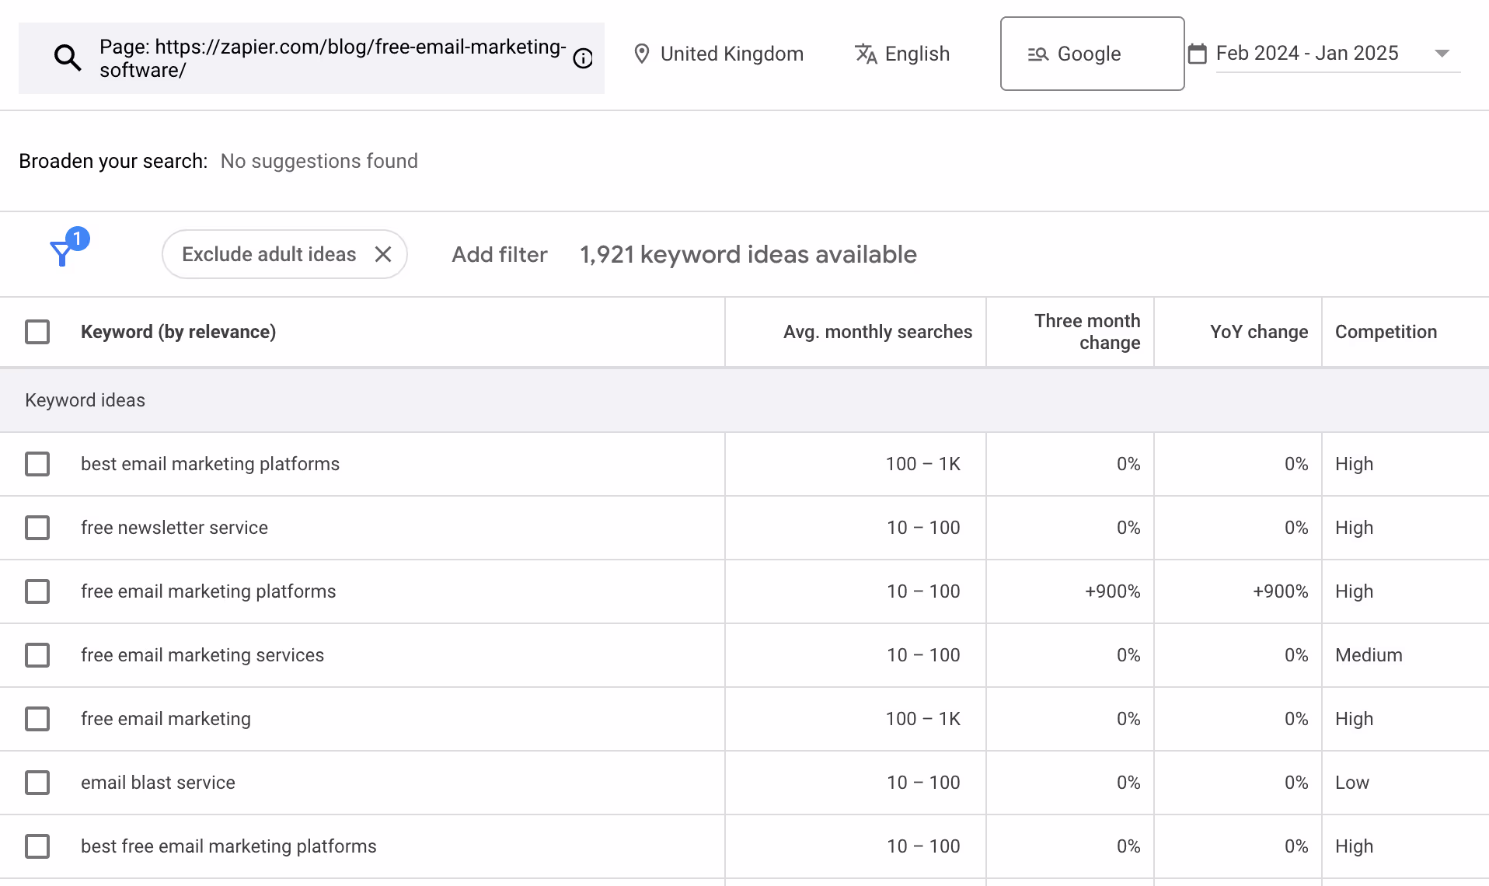Click the filter funnel icon
This screenshot has height=886, width=1489.
pyautogui.click(x=61, y=253)
